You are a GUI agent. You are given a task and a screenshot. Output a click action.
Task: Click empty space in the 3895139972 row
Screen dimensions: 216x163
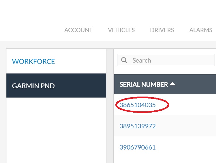192,126
